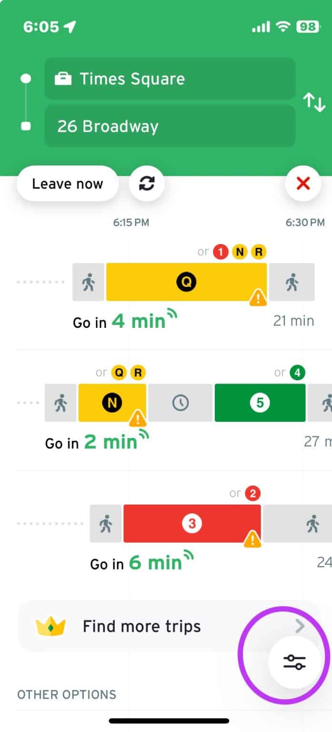The width and height of the screenshot is (332, 732).
Task: Tap the Q train route badge
Action: [x=186, y=282]
